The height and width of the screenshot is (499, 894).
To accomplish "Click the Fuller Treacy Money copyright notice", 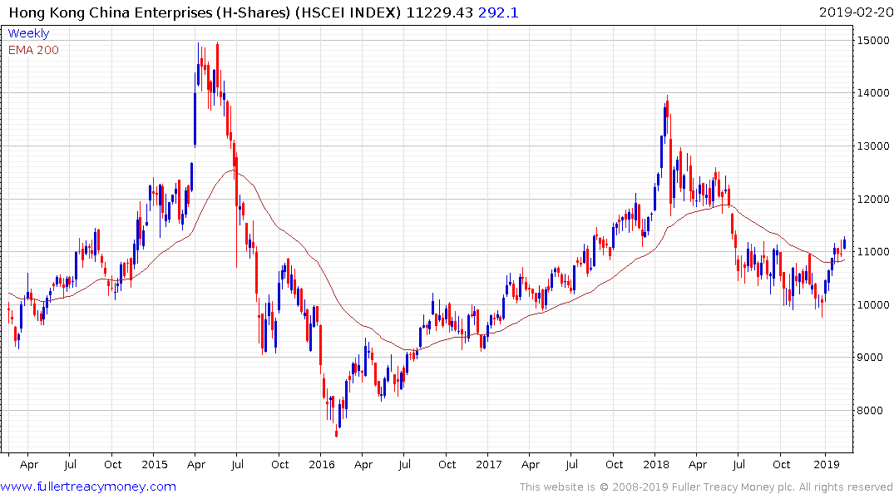I will tap(706, 487).
